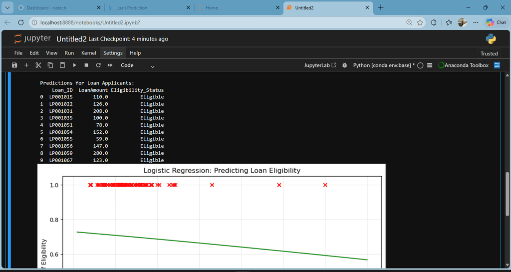
Task: Open the Settings menu
Action: pyautogui.click(x=113, y=53)
